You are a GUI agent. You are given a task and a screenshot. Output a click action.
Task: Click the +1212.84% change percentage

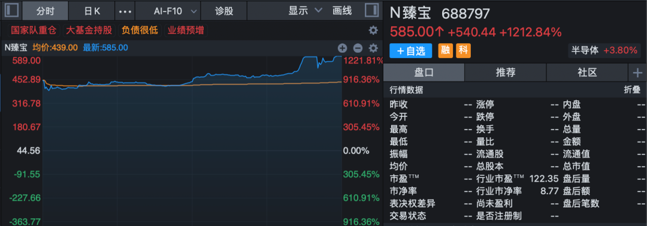(x=530, y=32)
